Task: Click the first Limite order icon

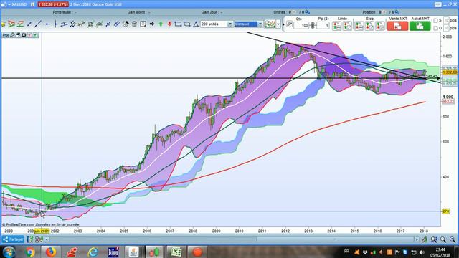Action: 336,26
